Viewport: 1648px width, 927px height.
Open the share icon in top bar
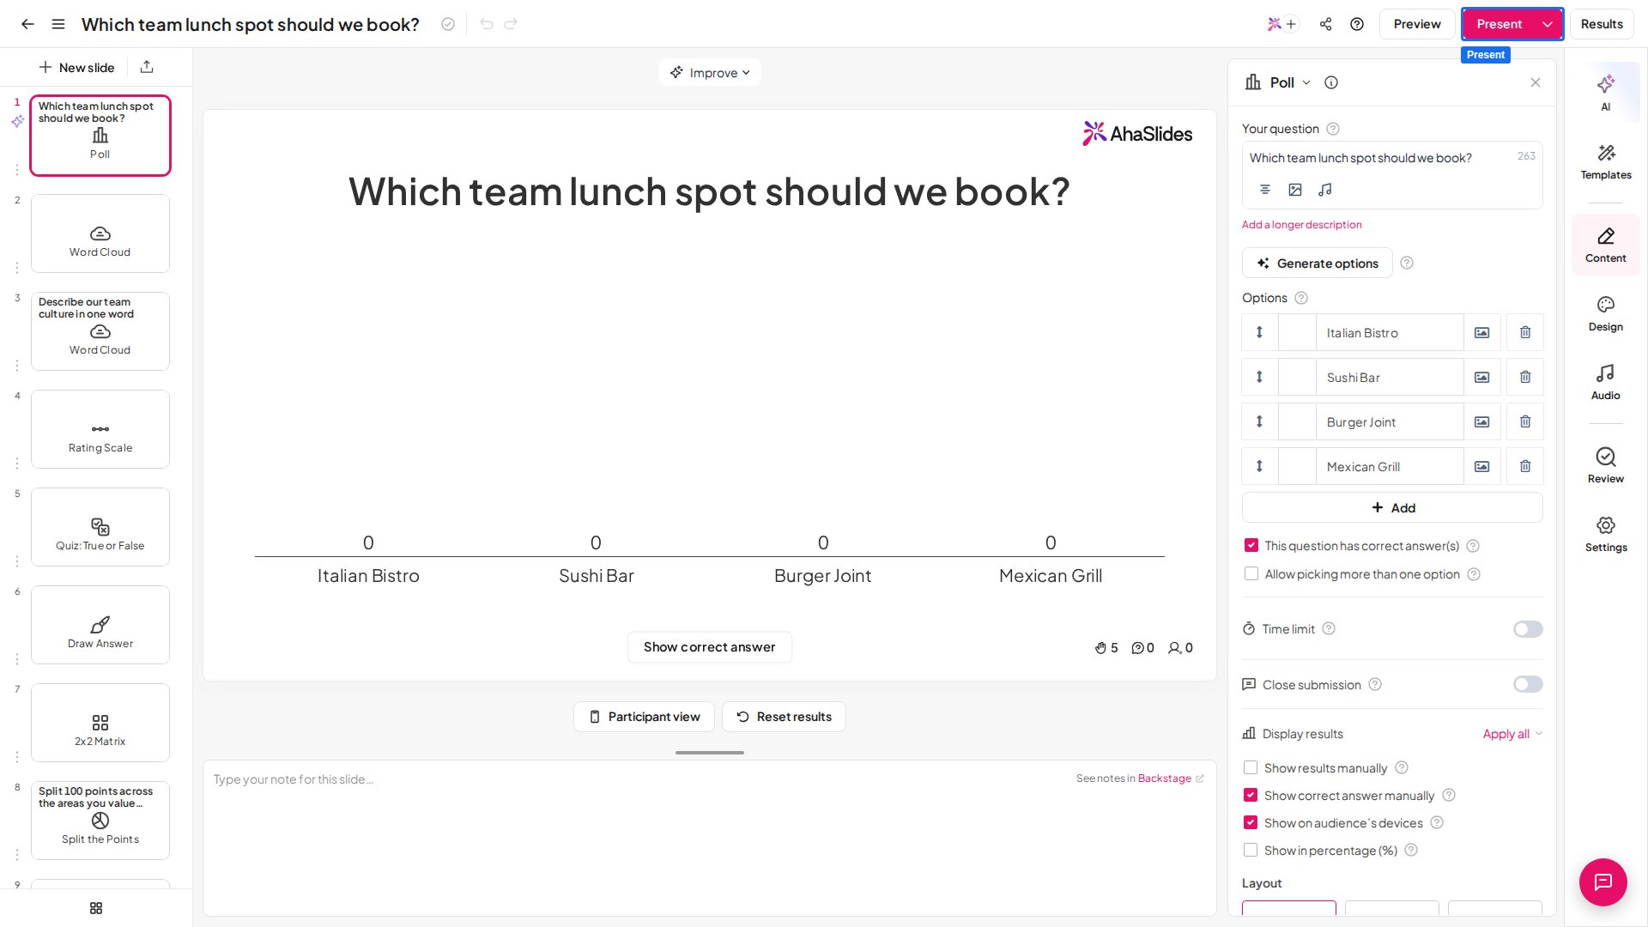tap(1325, 24)
